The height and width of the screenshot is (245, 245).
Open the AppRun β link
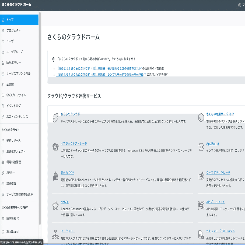(213, 143)
